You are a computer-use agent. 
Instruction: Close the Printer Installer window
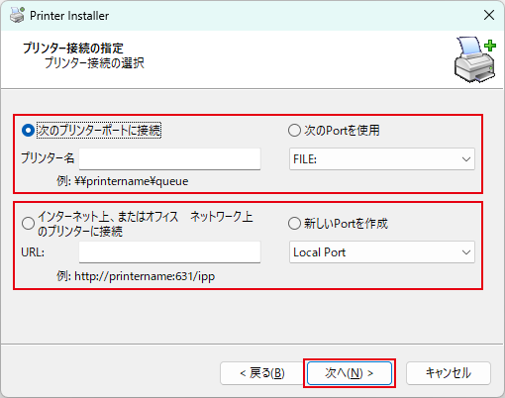click(x=489, y=15)
